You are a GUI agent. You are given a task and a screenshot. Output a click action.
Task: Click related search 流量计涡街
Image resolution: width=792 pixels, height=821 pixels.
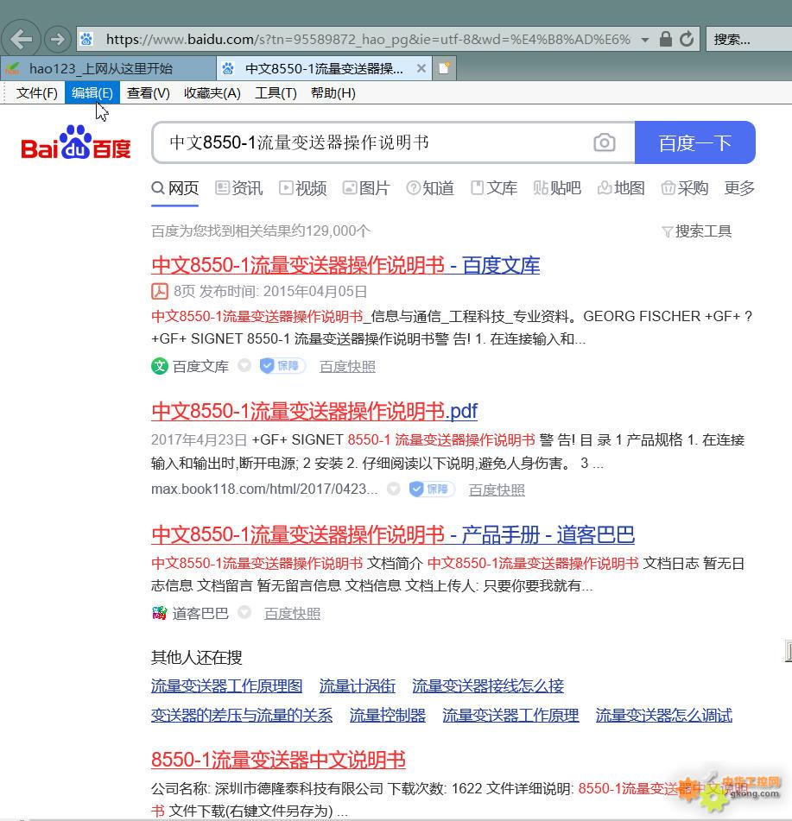pos(358,686)
